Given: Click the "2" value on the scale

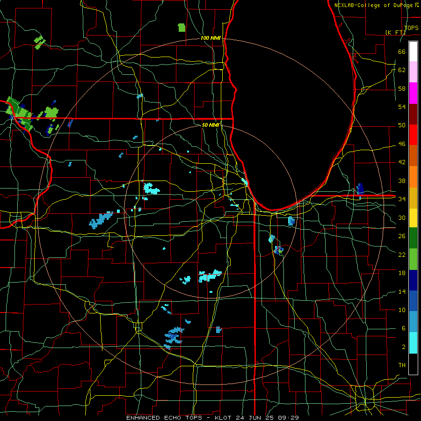Looking at the screenshot, I should pyautogui.click(x=404, y=347).
